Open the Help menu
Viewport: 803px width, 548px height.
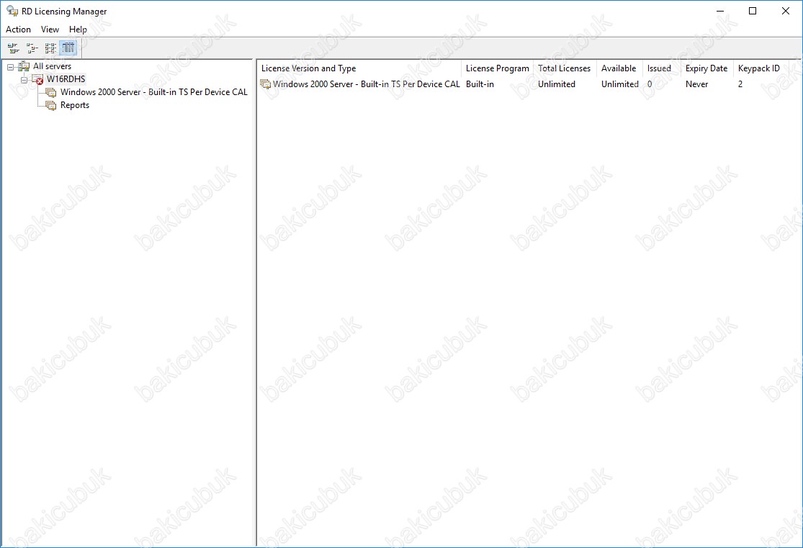[78, 30]
